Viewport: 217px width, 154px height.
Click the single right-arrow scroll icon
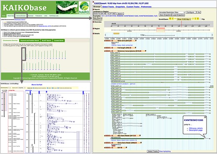(195, 19)
